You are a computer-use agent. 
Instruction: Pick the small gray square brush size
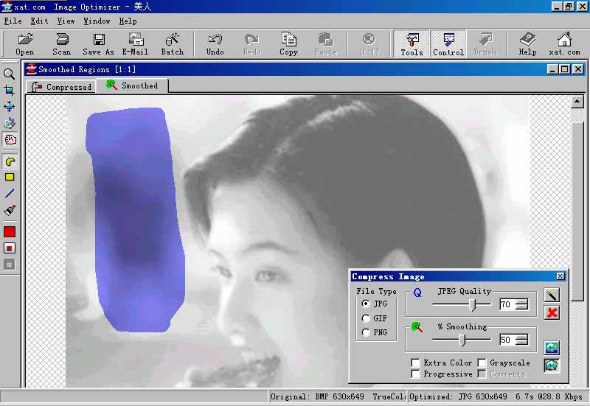click(x=10, y=265)
